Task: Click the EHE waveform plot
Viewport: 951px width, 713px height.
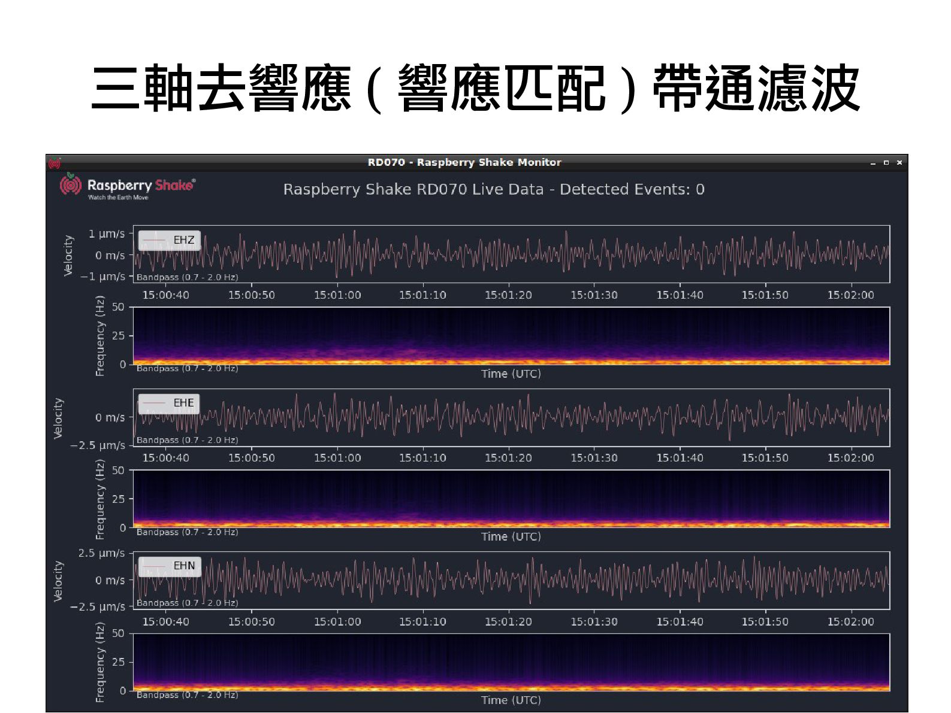Action: pyautogui.click(x=511, y=417)
